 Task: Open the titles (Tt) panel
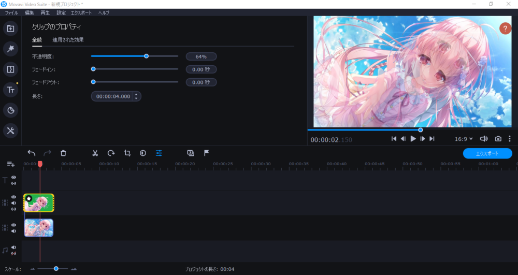[x=10, y=90]
